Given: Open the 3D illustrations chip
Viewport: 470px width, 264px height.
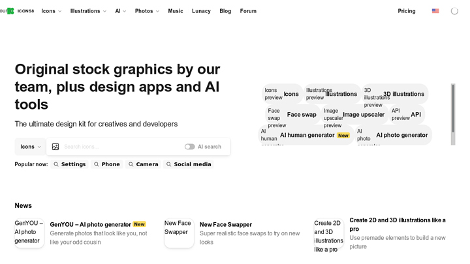Looking at the screenshot, I should [x=395, y=94].
